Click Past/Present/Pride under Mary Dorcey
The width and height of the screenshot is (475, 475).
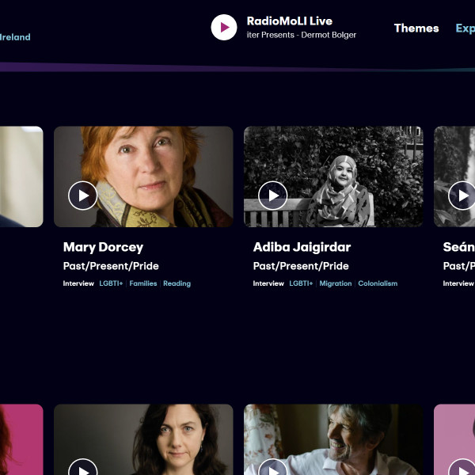pos(111,266)
